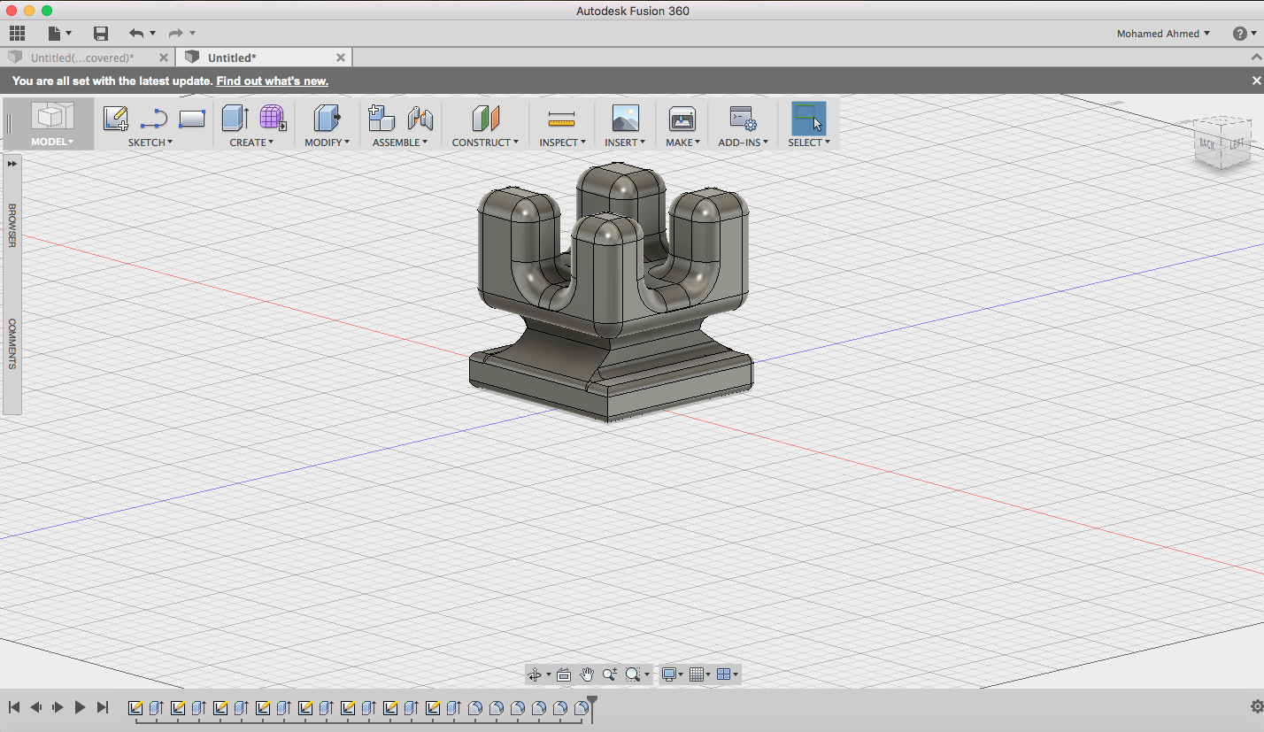Choose the Extrude tool icon
The height and width of the screenshot is (732, 1264).
pos(235,119)
